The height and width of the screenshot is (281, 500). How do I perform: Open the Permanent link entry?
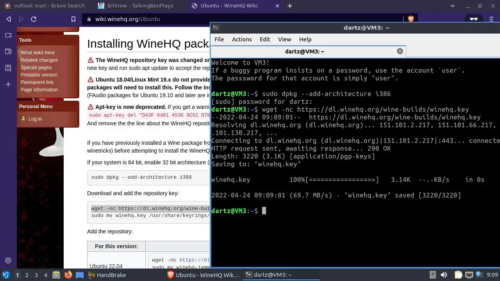coord(37,82)
